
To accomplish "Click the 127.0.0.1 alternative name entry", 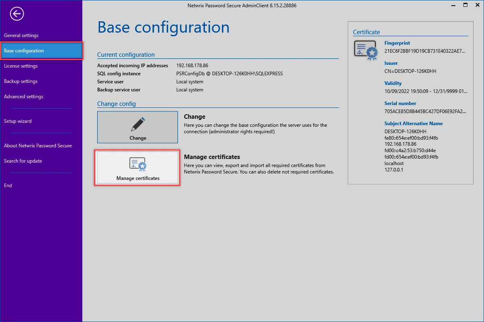I will click(x=394, y=170).
